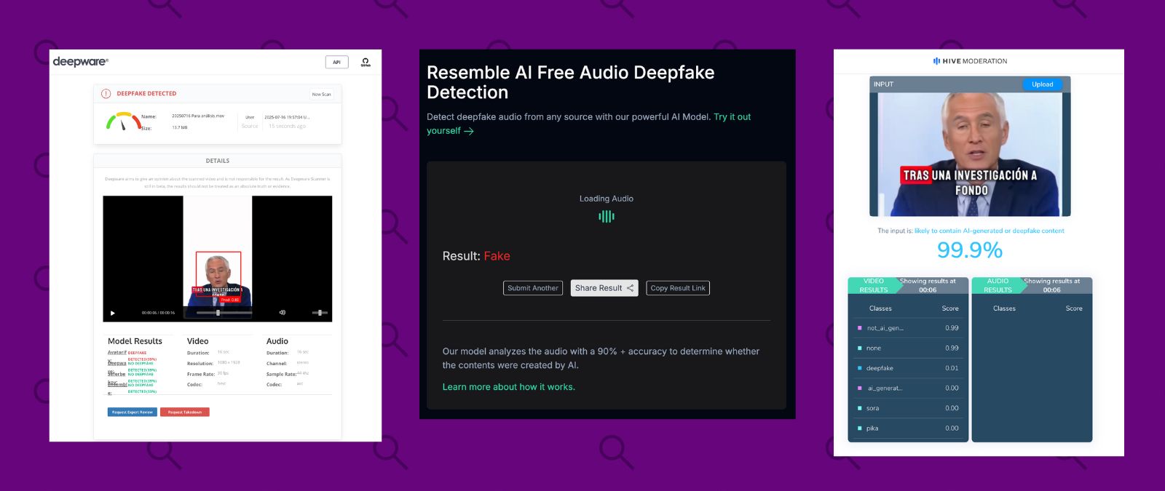Mute the deepware video with speaker icon
Image resolution: width=1165 pixels, height=491 pixels.
(x=283, y=313)
